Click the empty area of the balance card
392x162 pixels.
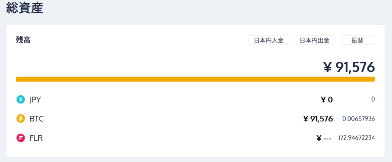(x=153, y=57)
